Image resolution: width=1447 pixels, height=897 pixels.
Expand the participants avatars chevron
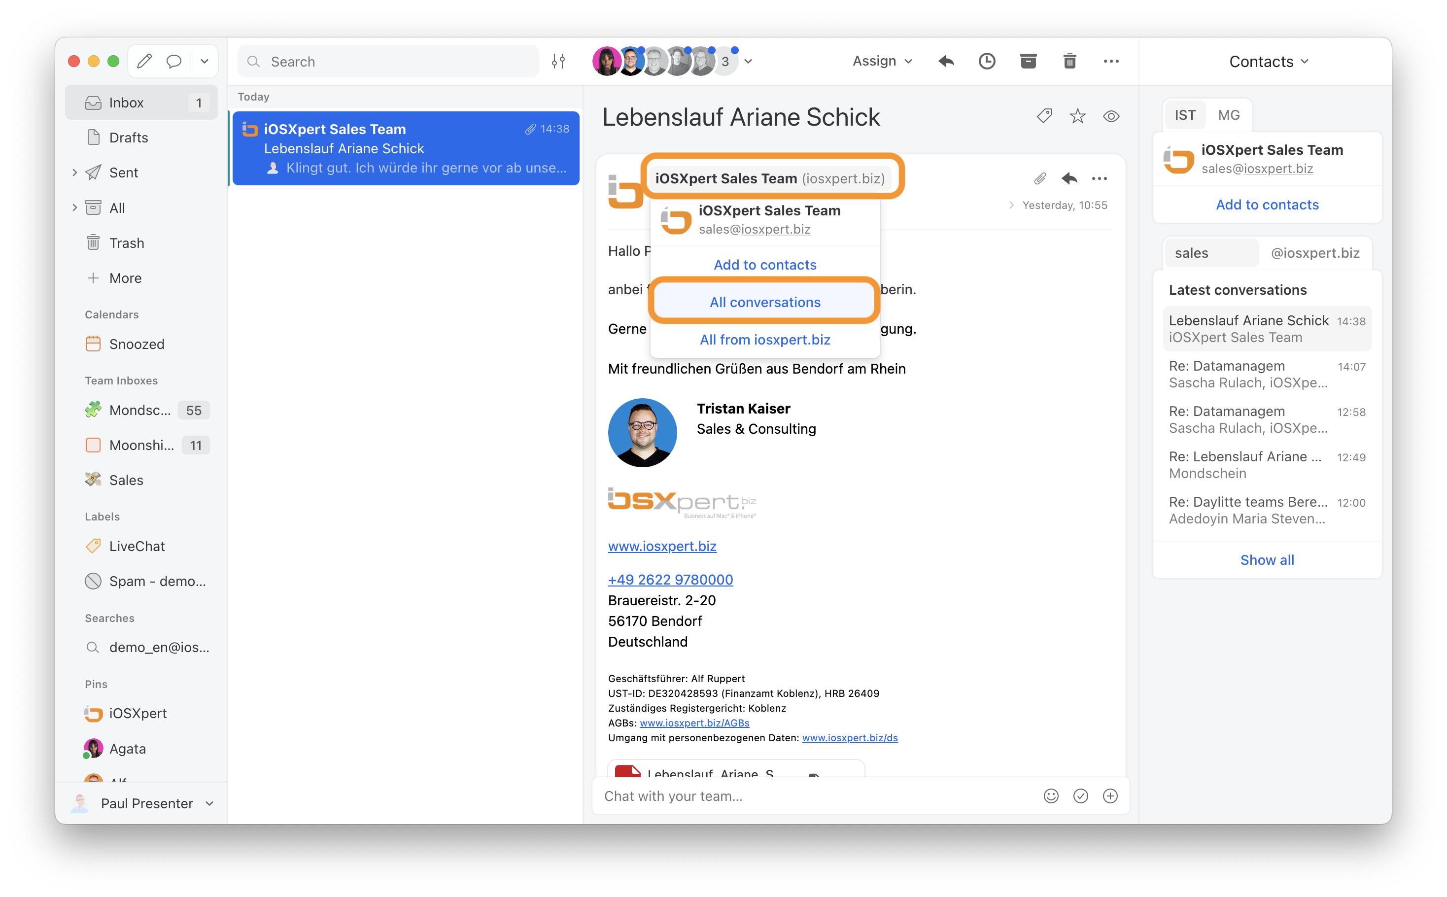tap(748, 61)
